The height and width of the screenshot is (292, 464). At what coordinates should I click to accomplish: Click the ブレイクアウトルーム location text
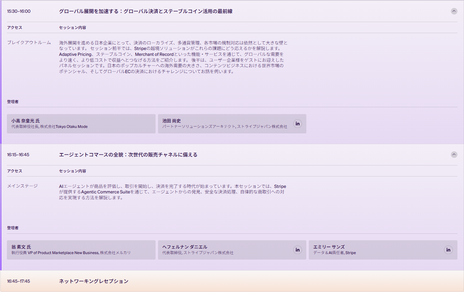[x=29, y=42]
